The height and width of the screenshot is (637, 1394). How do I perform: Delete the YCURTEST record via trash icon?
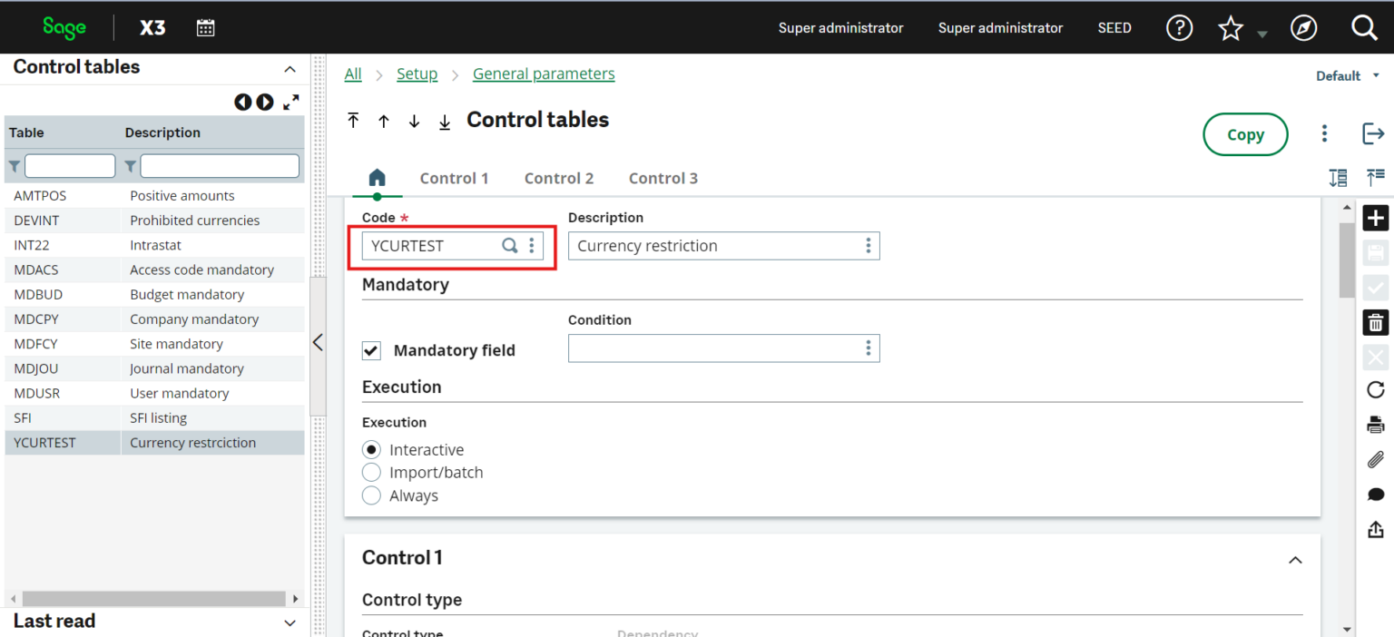pos(1375,322)
